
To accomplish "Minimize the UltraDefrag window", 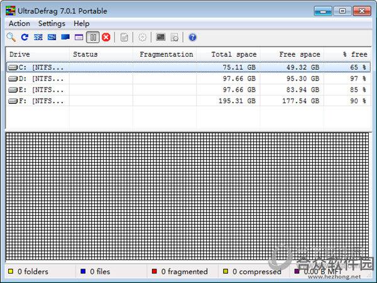I will (x=323, y=11).
